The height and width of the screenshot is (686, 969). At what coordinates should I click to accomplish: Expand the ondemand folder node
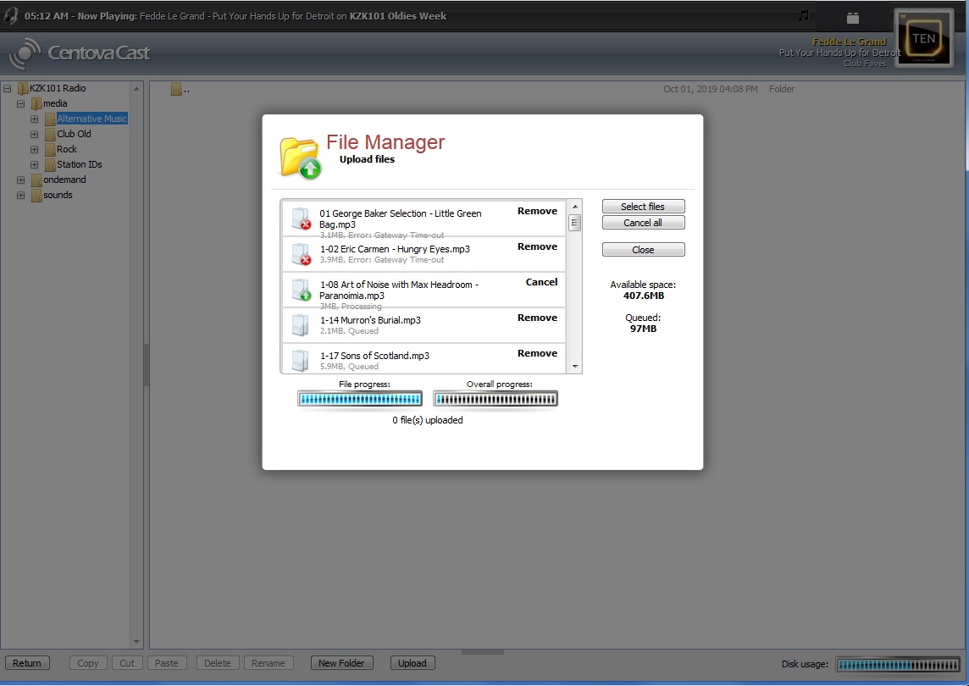tap(20, 180)
